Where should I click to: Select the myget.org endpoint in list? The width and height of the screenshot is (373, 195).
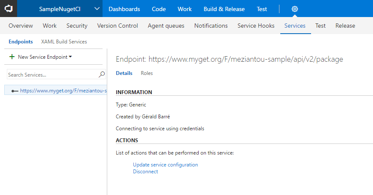(x=63, y=91)
